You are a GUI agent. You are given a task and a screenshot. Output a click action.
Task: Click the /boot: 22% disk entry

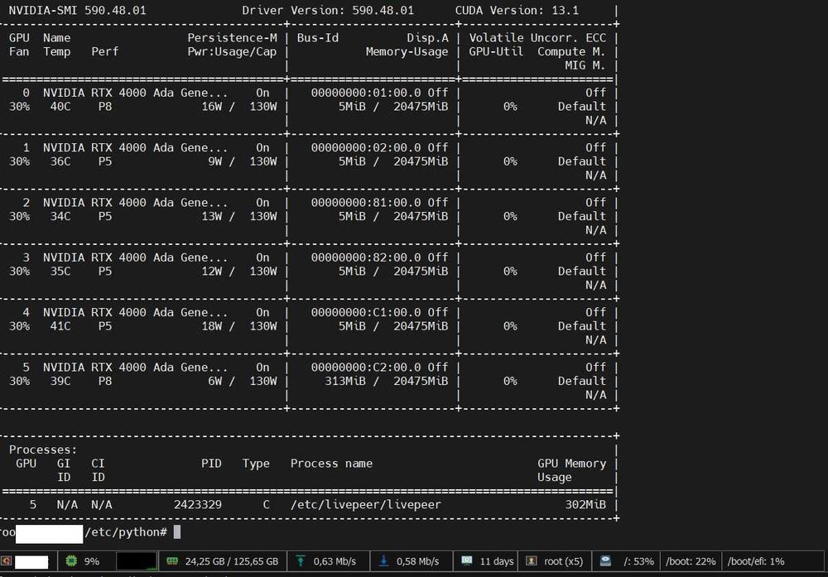[691, 561]
